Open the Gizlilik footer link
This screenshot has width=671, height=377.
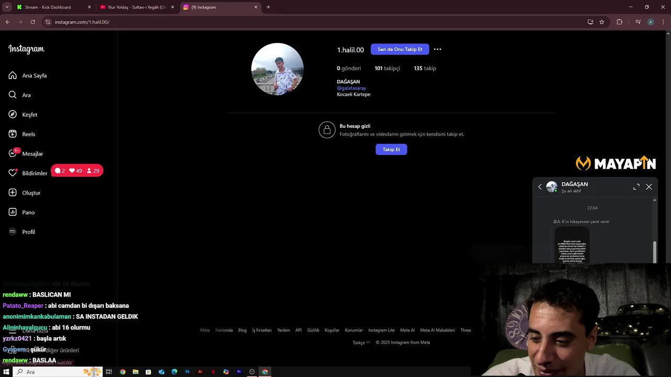click(x=313, y=330)
